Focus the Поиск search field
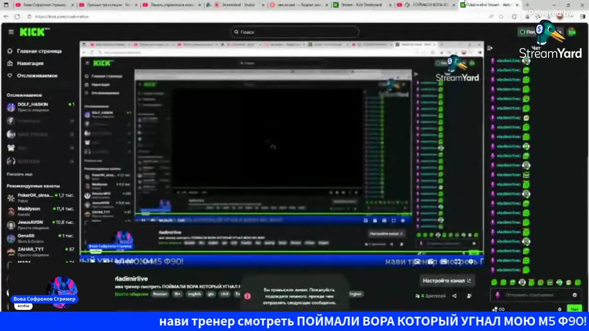Screen dimensions: 589x331 coord(294,32)
